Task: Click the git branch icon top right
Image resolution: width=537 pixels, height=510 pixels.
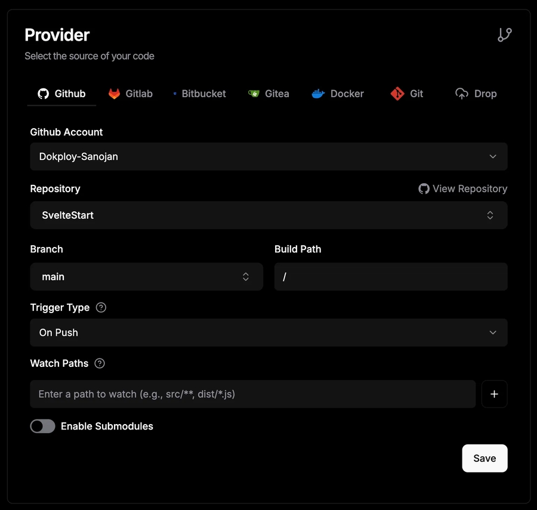Action: tap(505, 35)
